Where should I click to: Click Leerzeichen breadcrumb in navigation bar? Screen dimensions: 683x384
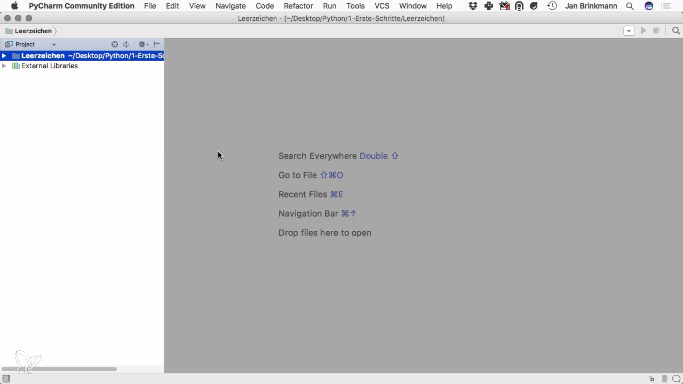(33, 31)
